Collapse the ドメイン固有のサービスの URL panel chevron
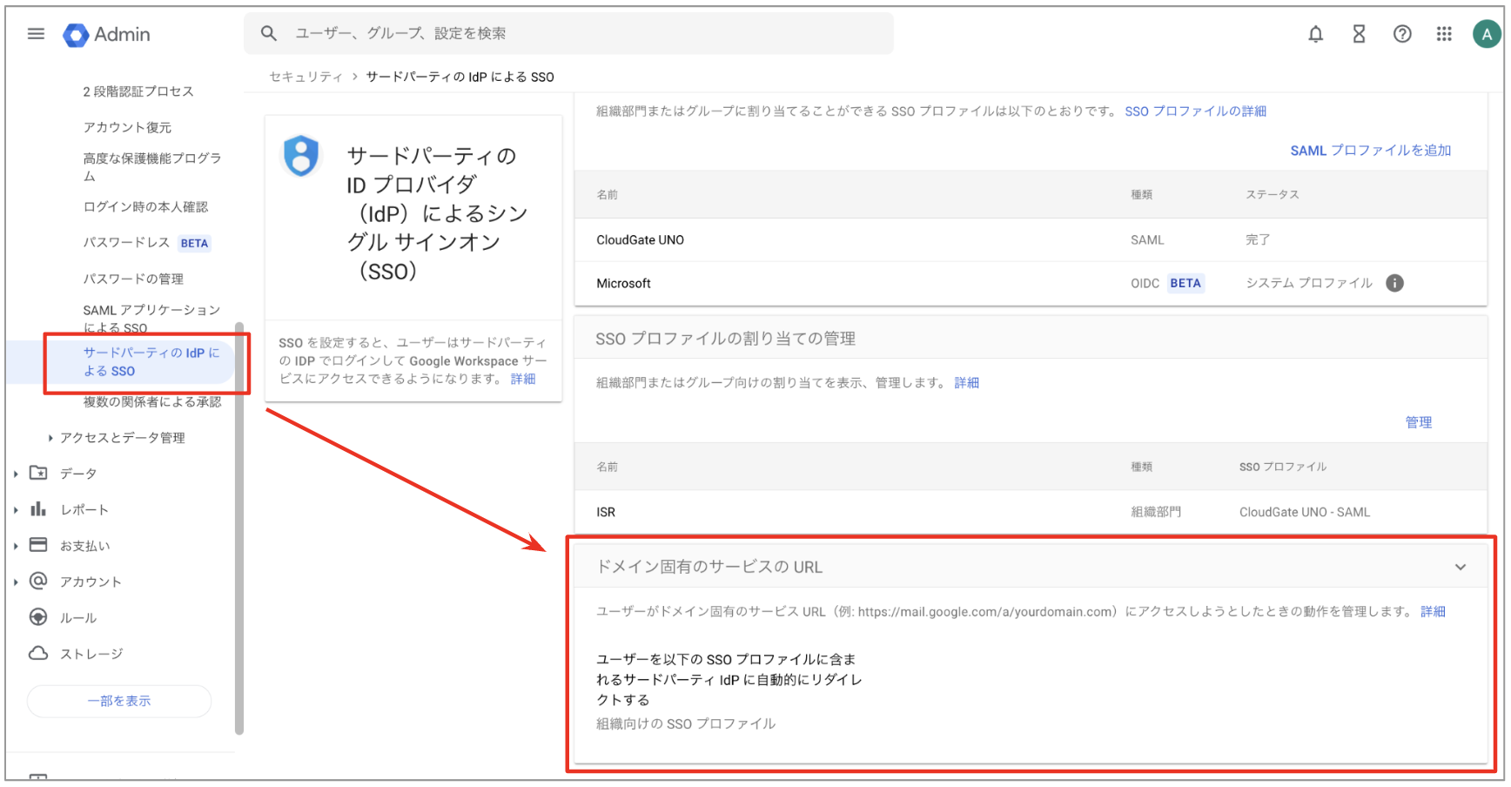 (1461, 567)
